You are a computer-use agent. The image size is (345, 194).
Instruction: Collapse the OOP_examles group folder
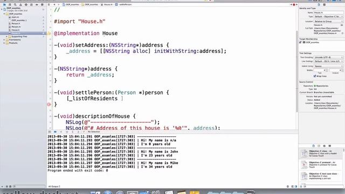4,14
